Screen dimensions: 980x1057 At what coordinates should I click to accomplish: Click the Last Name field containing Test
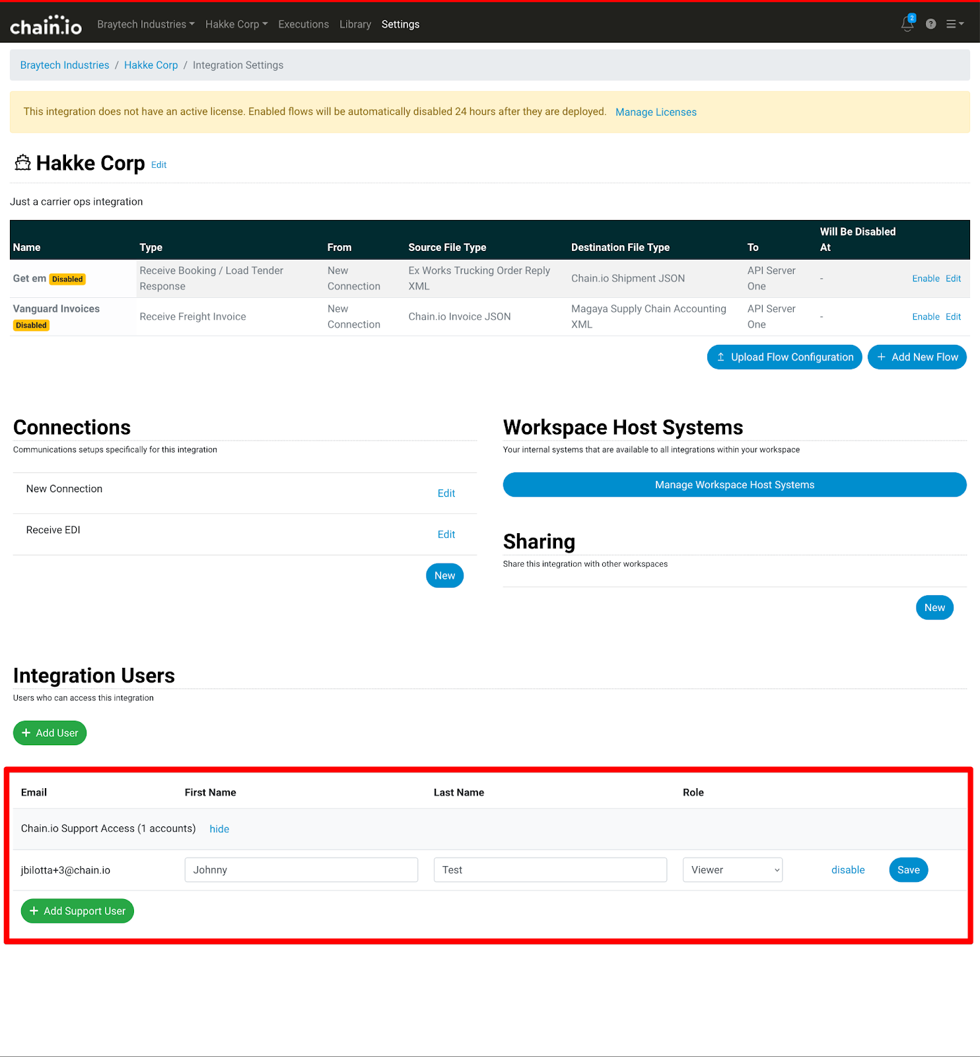[x=550, y=870]
